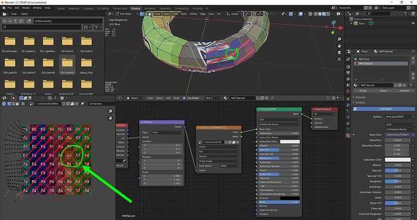Go forward in the file browser
The image size is (417, 220).
pos(10,21)
